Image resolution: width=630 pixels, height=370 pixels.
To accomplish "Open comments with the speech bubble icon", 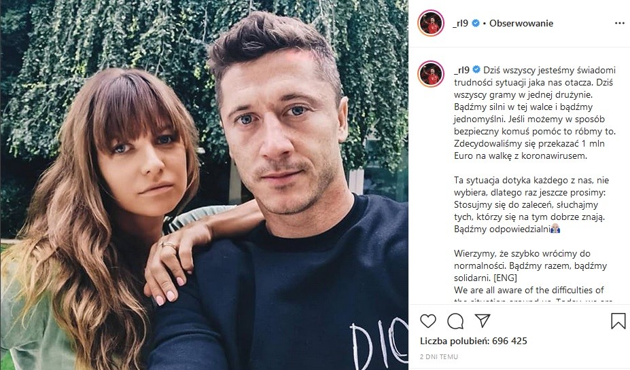I will (x=455, y=321).
